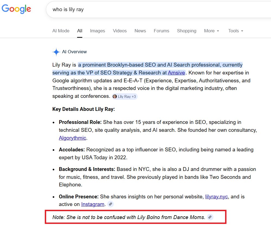Click 'Key Details About Lily Ray:' heading
This screenshot has height=225, width=271.
(x=83, y=109)
